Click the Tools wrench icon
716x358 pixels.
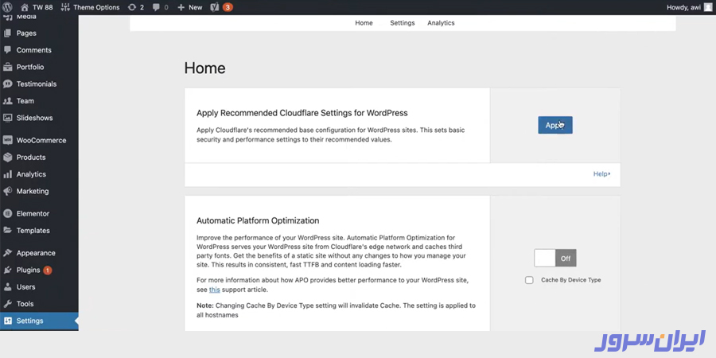[7, 304]
